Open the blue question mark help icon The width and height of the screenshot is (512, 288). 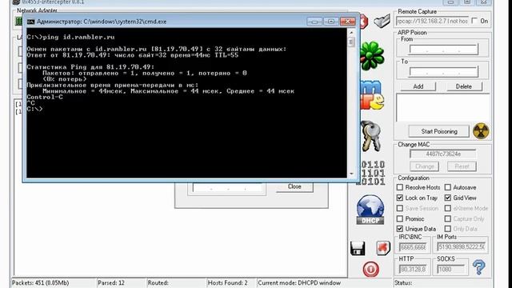478,267
